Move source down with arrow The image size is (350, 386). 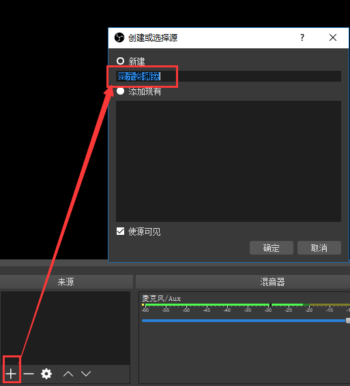86,374
